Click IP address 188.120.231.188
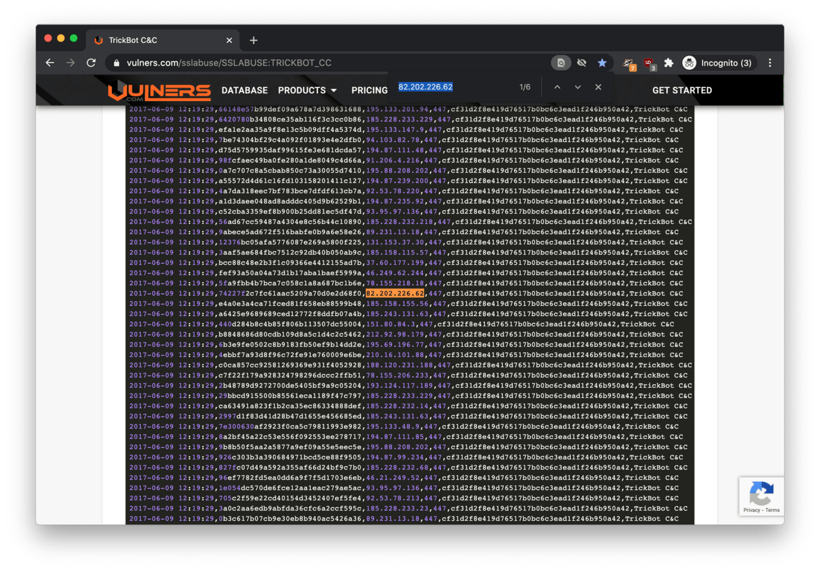Image resolution: width=820 pixels, height=572 pixels. tap(400, 365)
